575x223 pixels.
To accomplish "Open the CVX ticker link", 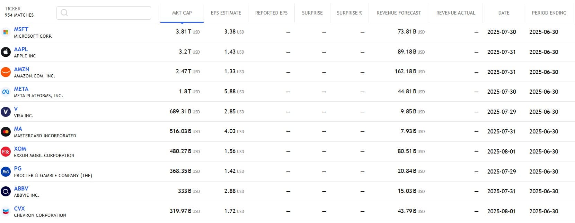I will (19, 208).
